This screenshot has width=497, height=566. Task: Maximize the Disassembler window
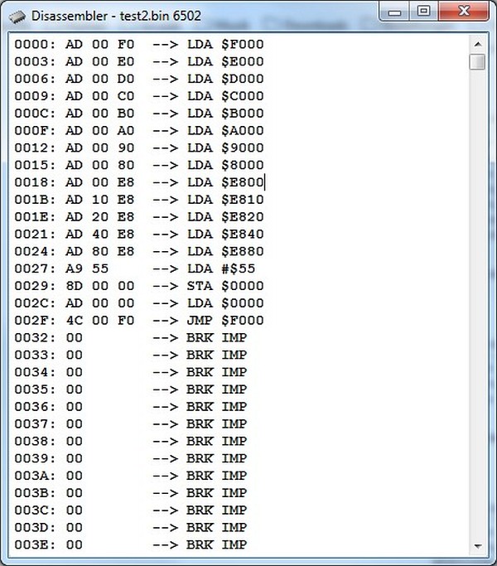[423, 12]
